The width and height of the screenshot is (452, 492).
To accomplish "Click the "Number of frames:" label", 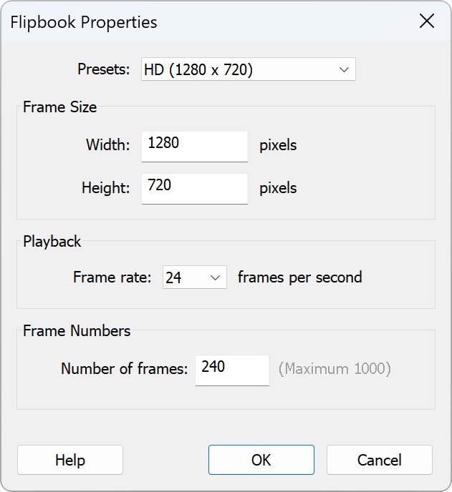I will pos(124,369).
